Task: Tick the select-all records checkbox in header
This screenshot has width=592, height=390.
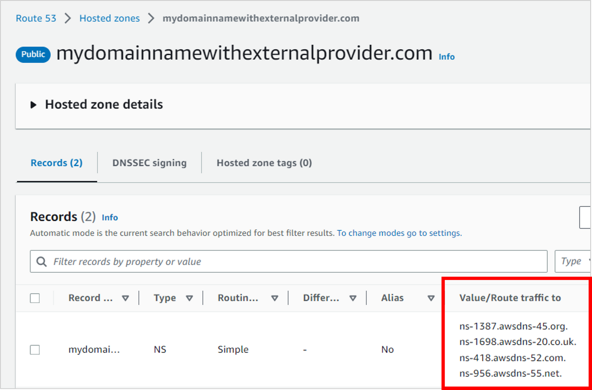Action: click(x=35, y=298)
